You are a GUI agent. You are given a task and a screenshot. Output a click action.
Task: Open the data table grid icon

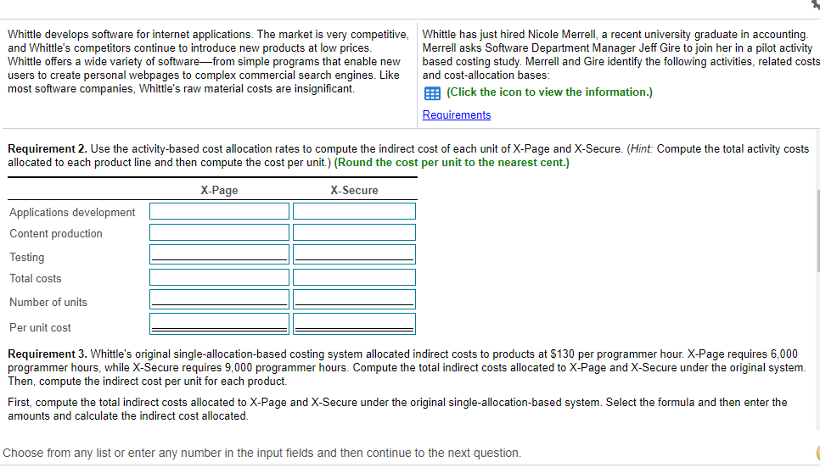click(x=432, y=93)
